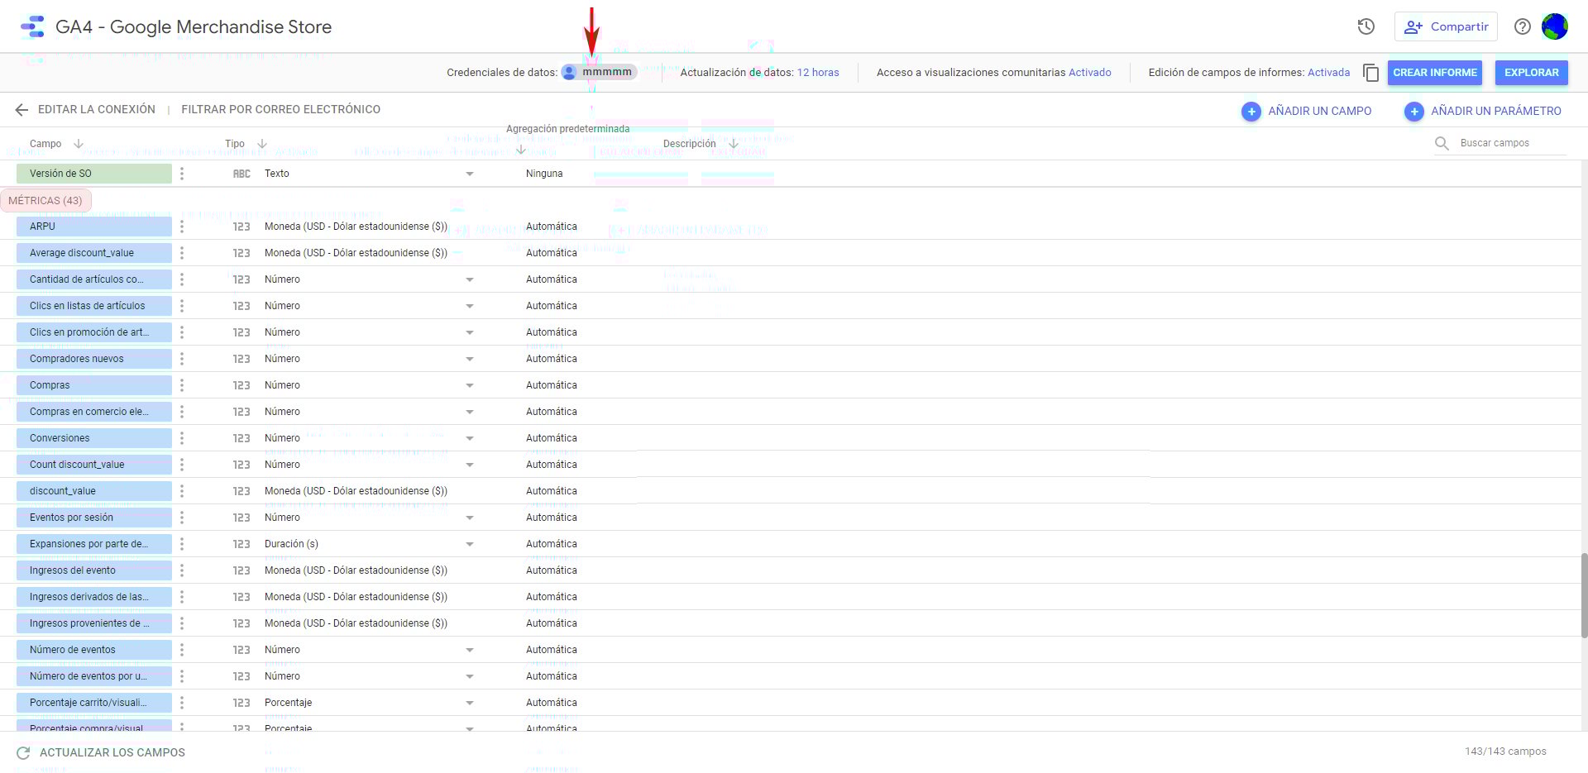The width and height of the screenshot is (1588, 773).
Task: Click the Añadir un parámetro plus icon
Action: point(1414,111)
